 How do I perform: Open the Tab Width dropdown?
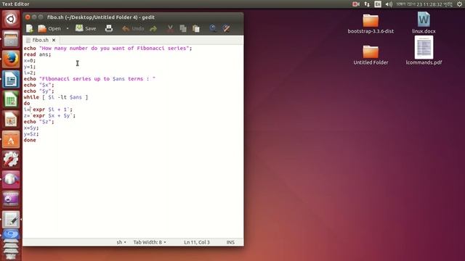(x=150, y=242)
